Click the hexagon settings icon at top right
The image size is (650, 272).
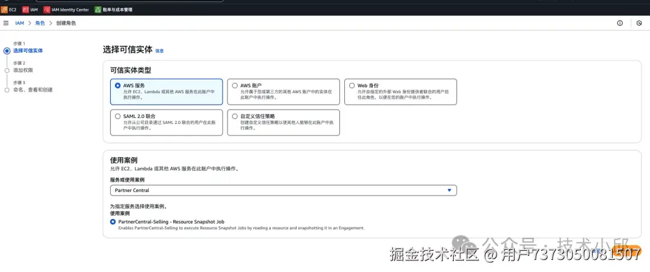point(639,23)
